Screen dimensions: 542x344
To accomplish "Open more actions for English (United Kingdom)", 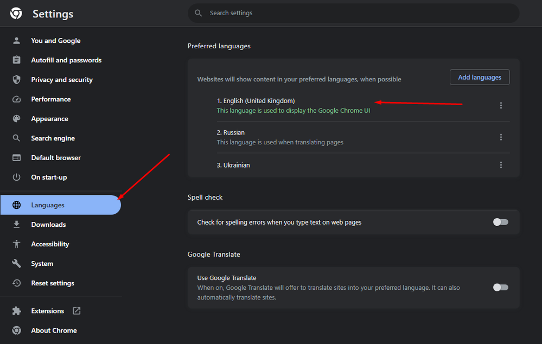I will 501,105.
